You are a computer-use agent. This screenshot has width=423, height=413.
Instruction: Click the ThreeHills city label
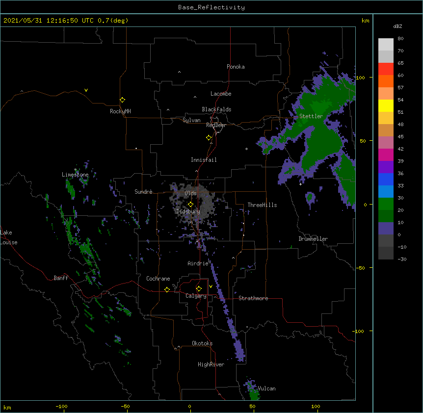(x=262, y=205)
